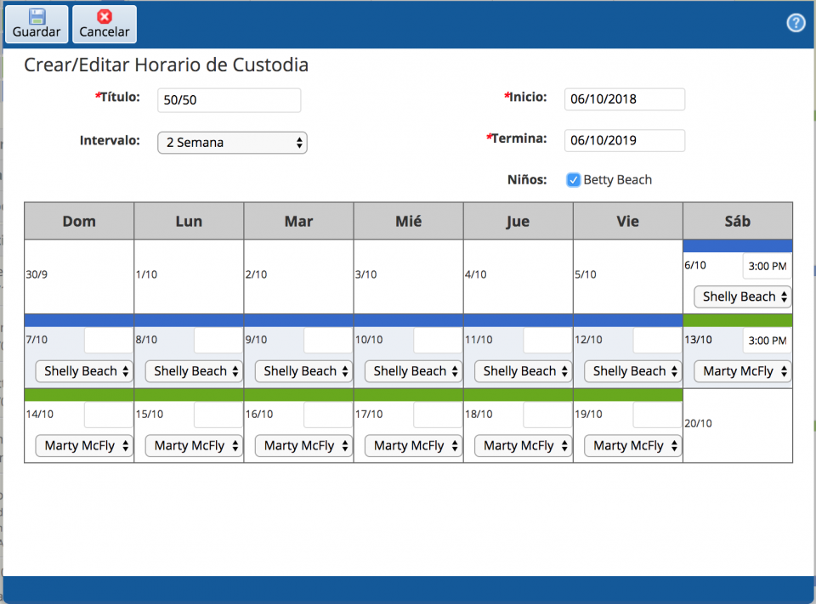Click the empty time field for 12/10
This screenshot has height=604, width=816.
coord(657,341)
